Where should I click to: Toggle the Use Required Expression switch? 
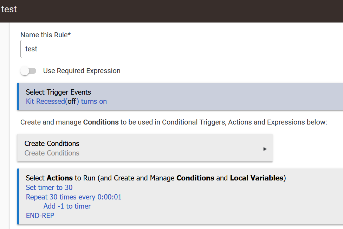click(28, 71)
